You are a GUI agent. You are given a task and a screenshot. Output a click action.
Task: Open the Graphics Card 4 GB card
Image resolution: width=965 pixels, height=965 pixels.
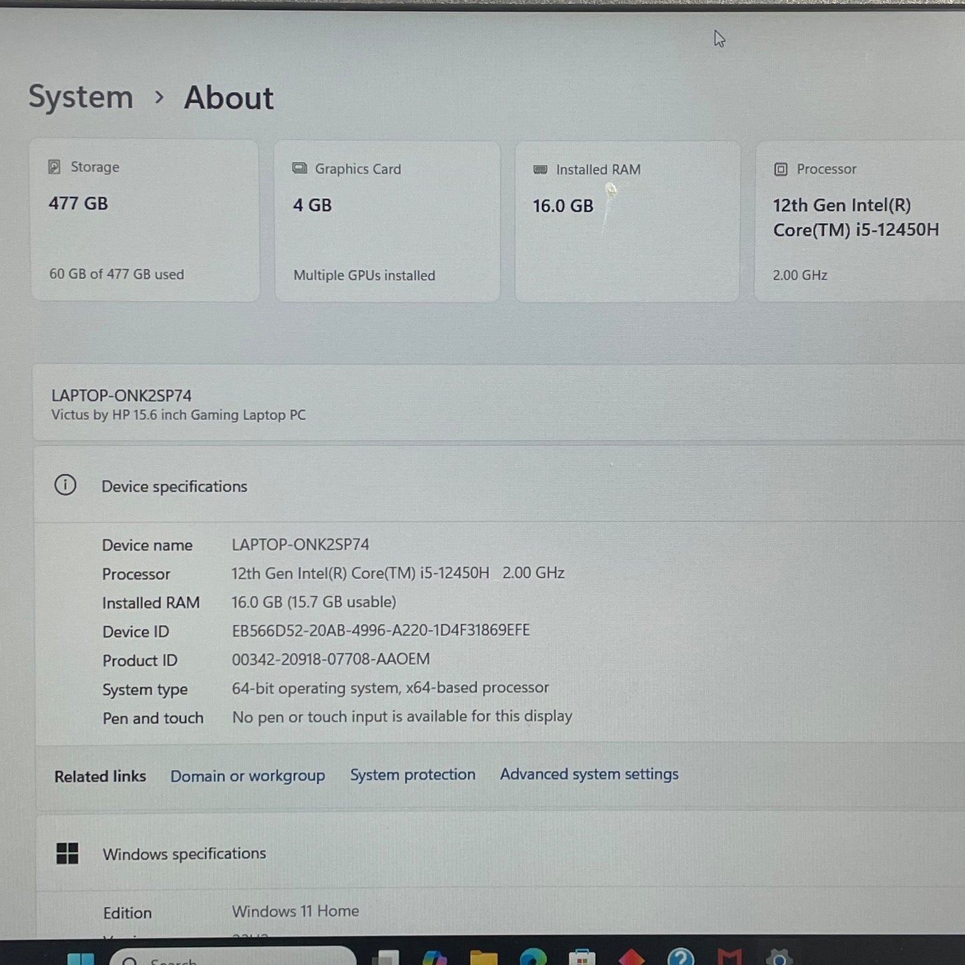(387, 222)
